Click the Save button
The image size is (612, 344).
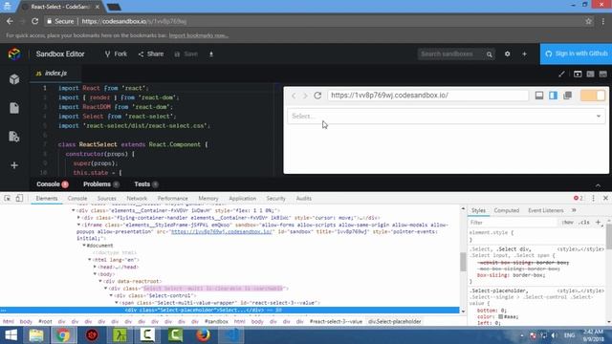pyautogui.click(x=186, y=54)
